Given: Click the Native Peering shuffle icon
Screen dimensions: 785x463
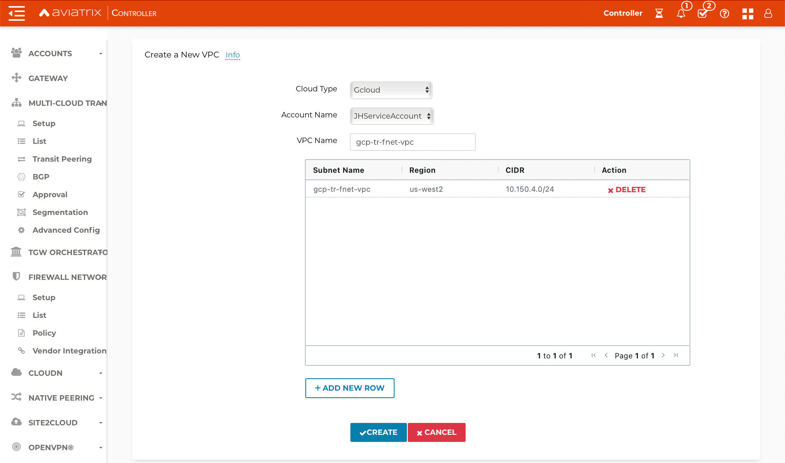Looking at the screenshot, I should click(17, 397).
